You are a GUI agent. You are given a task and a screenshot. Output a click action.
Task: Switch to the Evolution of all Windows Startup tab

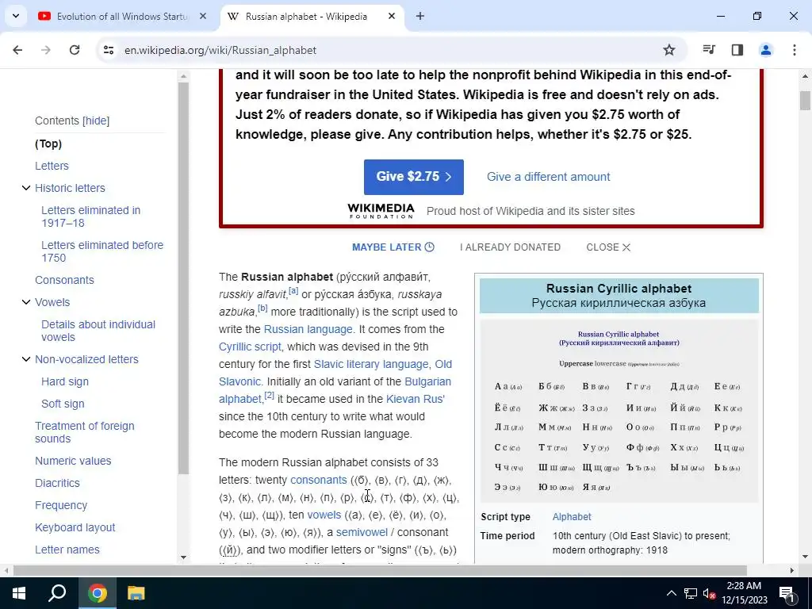pos(123,16)
